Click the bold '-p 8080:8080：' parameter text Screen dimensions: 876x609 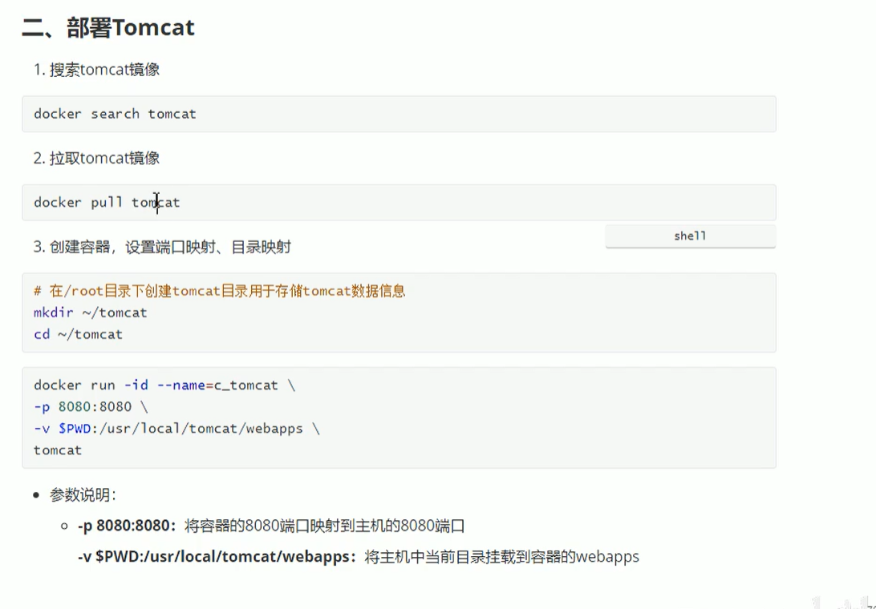[x=127, y=526]
